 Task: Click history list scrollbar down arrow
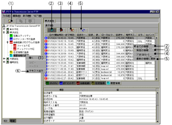[156, 79]
